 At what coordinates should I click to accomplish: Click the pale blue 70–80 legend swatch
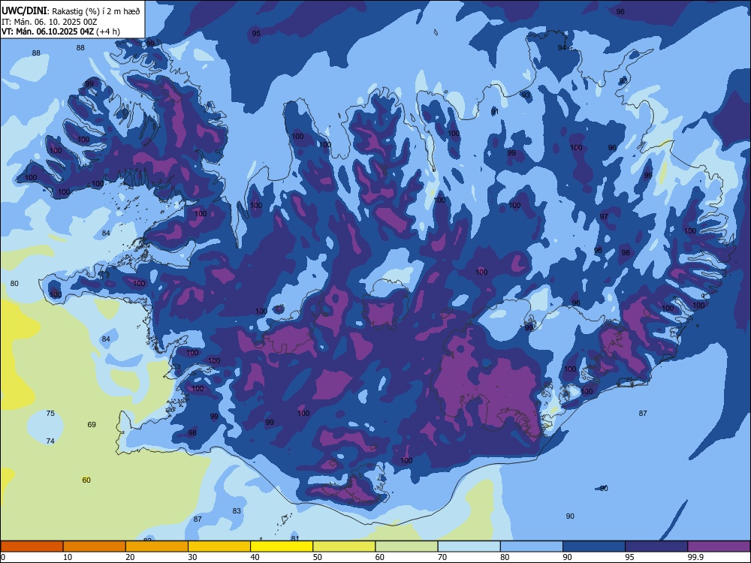coord(469,546)
